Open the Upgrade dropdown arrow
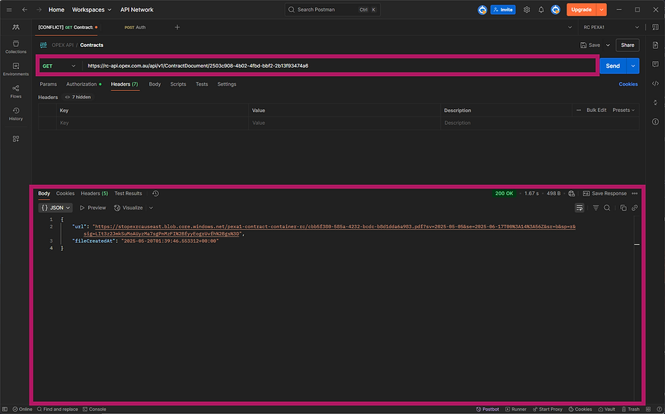 coord(601,9)
